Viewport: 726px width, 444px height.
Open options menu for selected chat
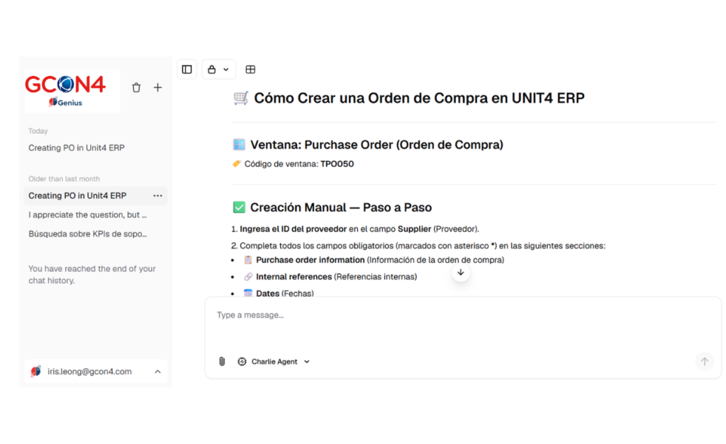coord(158,195)
